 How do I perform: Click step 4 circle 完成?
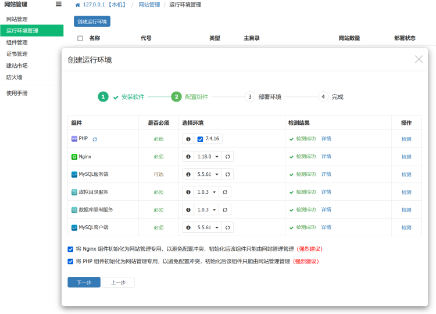323,96
